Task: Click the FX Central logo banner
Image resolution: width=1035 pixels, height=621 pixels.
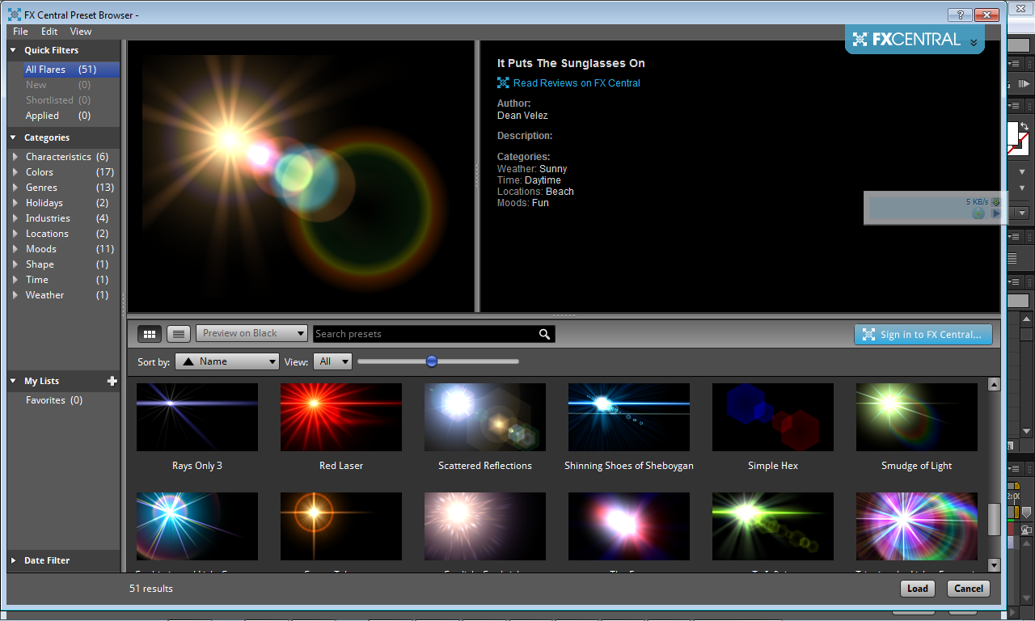Action: (906, 40)
